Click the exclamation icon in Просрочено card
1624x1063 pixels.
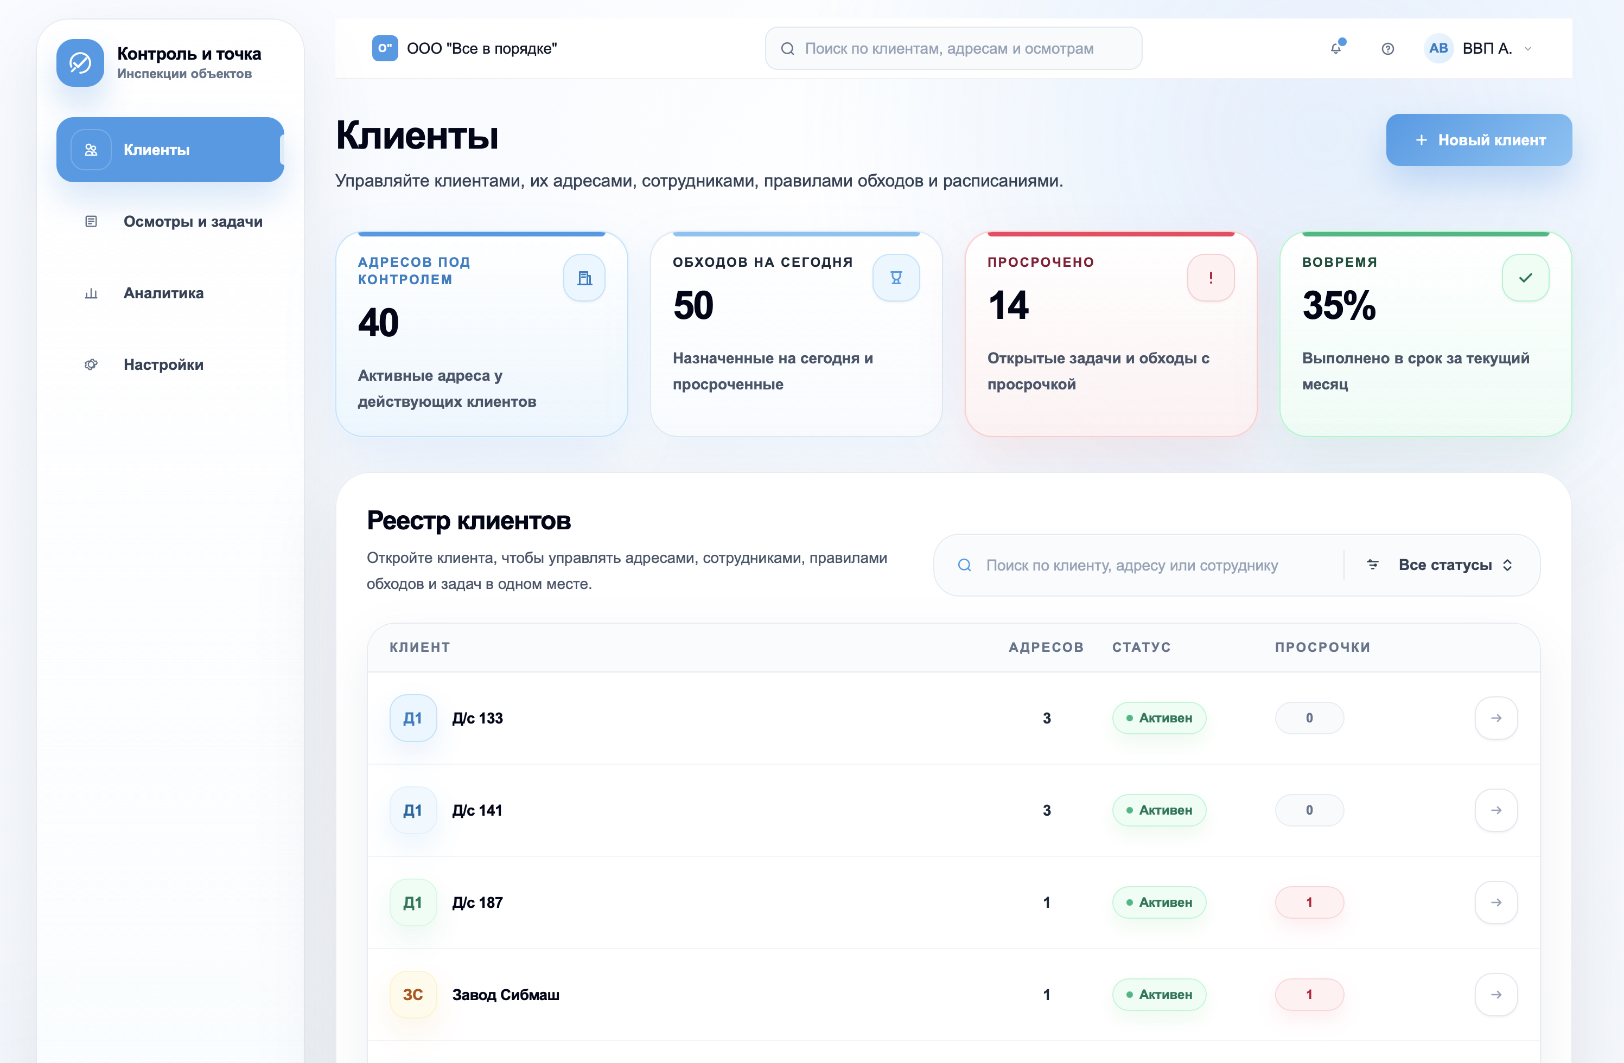(x=1211, y=278)
